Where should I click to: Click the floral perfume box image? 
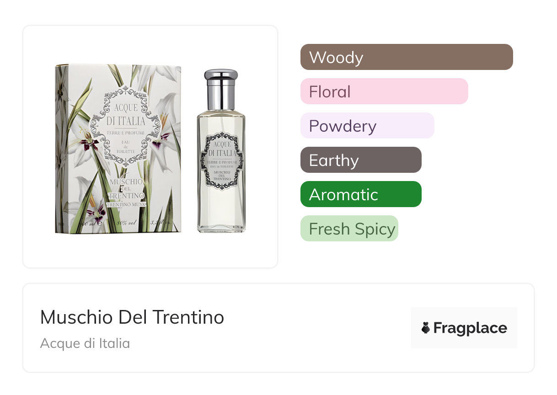click(118, 149)
